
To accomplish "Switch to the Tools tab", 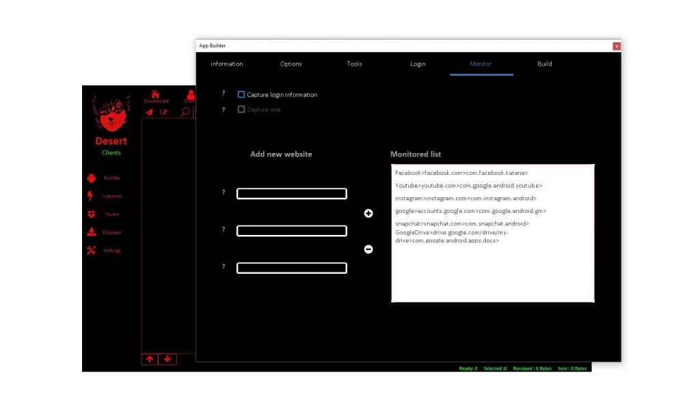I will 354,64.
